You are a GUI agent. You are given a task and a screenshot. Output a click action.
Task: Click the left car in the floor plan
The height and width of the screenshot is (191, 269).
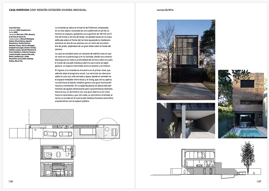(x=50, y=134)
